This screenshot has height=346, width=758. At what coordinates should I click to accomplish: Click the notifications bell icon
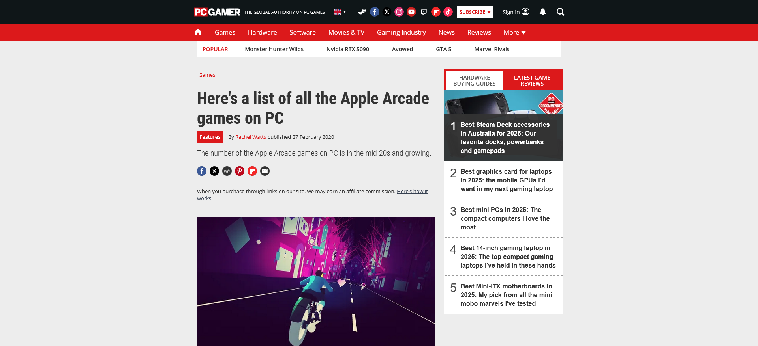point(543,12)
